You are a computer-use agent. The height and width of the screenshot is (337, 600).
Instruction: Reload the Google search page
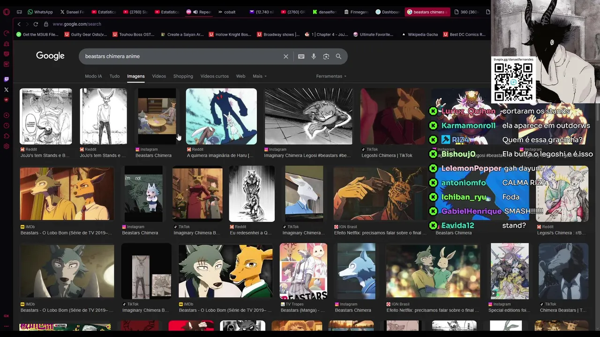pyautogui.click(x=36, y=24)
